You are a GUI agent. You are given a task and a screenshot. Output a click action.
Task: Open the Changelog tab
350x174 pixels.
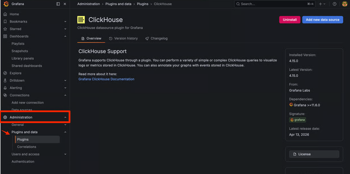(x=156, y=38)
